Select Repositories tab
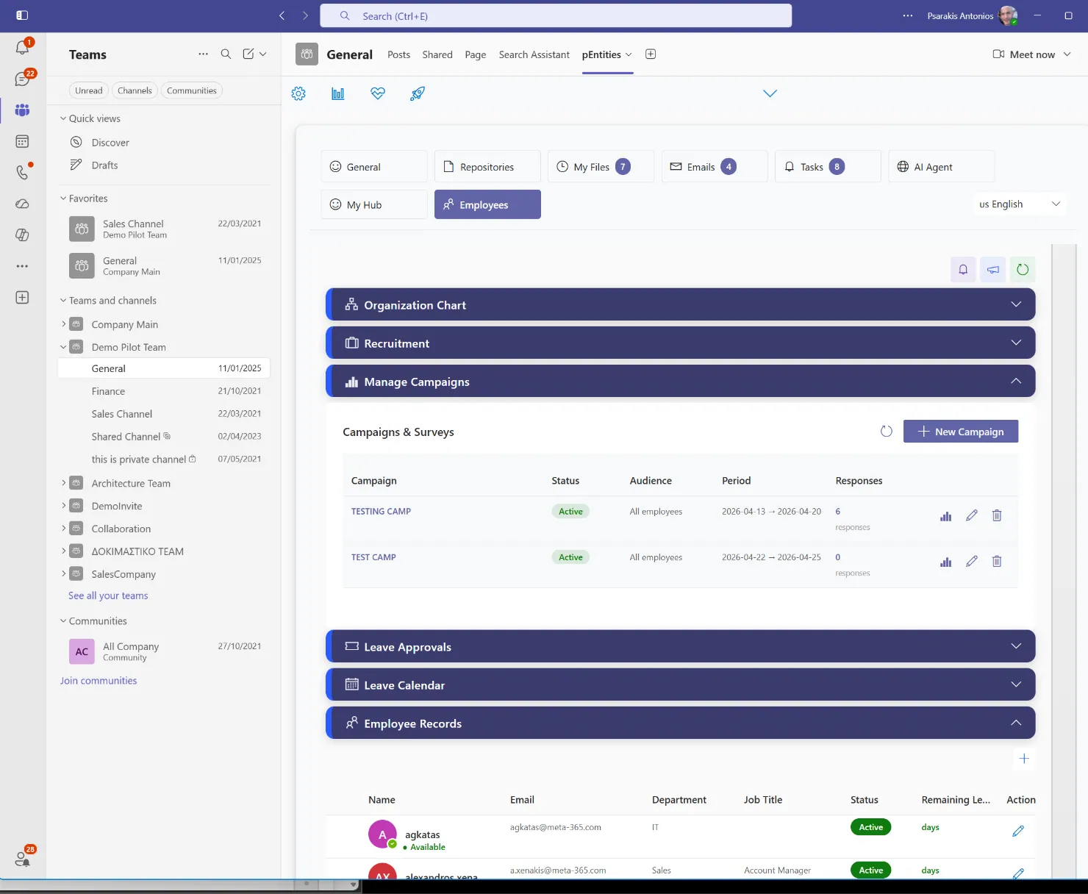Screen dimensions: 1088x894 tap(487, 166)
